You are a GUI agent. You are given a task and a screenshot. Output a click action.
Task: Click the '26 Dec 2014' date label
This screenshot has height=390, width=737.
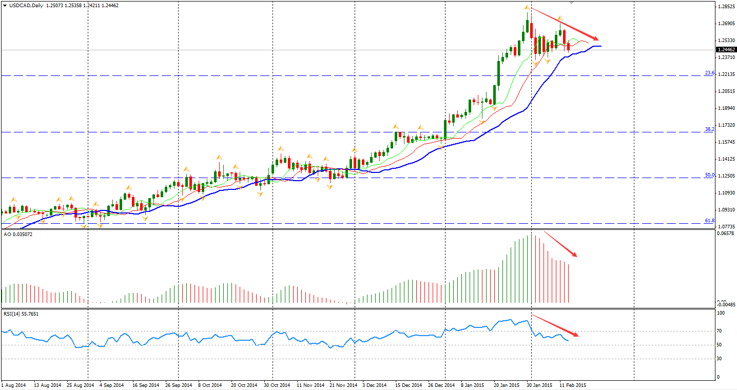click(x=441, y=384)
